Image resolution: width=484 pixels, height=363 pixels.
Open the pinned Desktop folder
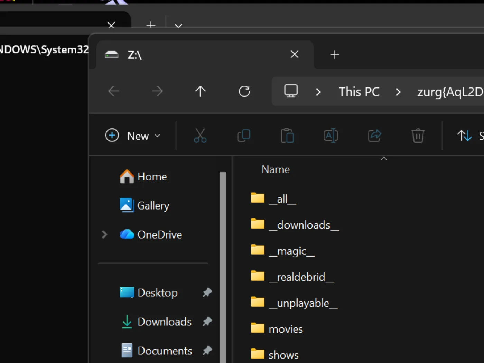(x=149, y=293)
